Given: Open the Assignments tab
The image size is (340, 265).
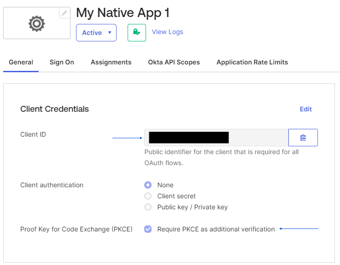Looking at the screenshot, I should pos(111,62).
